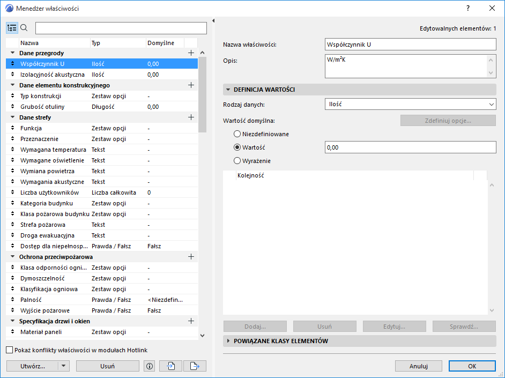Click the info icon button
Image resolution: width=505 pixels, height=378 pixels.
(x=150, y=366)
